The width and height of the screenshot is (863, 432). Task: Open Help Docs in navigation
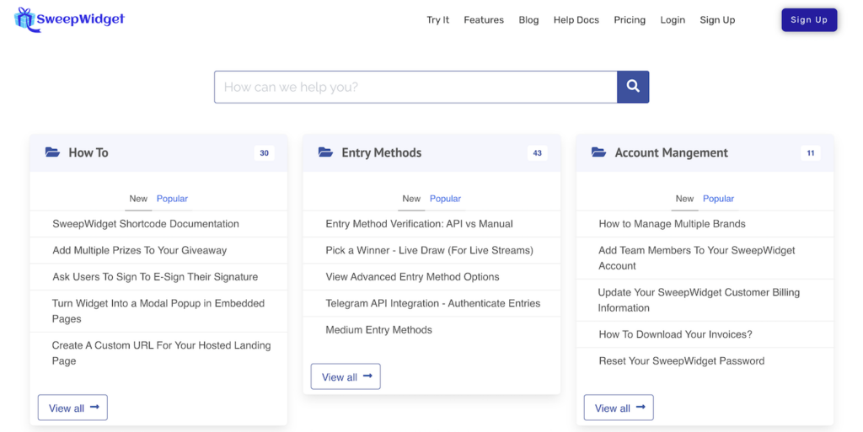(576, 19)
